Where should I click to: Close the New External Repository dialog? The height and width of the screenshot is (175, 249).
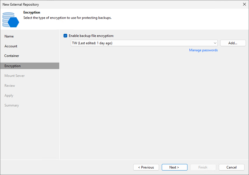point(244,4)
